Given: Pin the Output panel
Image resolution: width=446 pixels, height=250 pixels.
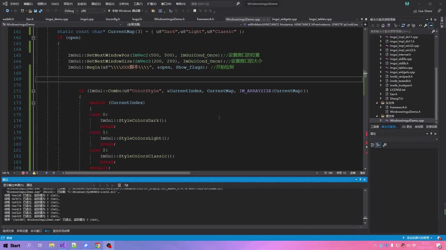Looking at the screenshot, I should (x=360, y=180).
